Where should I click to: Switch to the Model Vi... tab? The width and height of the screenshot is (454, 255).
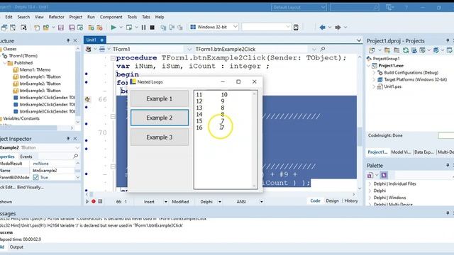tap(401, 152)
